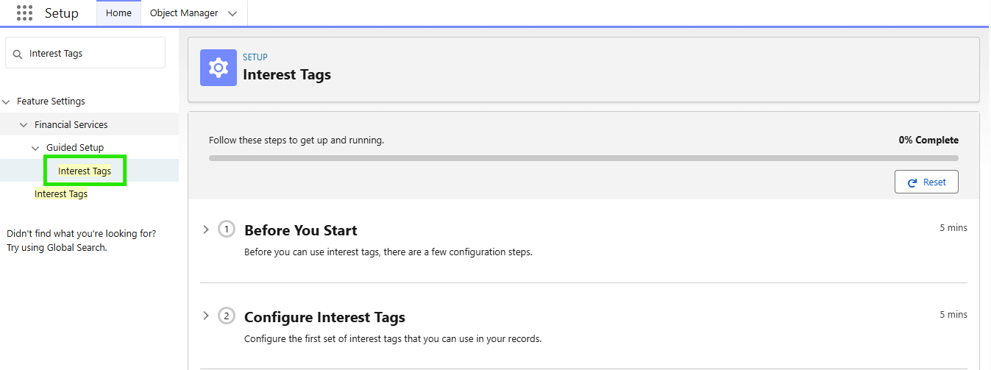
Task: Expand the Before You Start step
Action: click(x=206, y=230)
